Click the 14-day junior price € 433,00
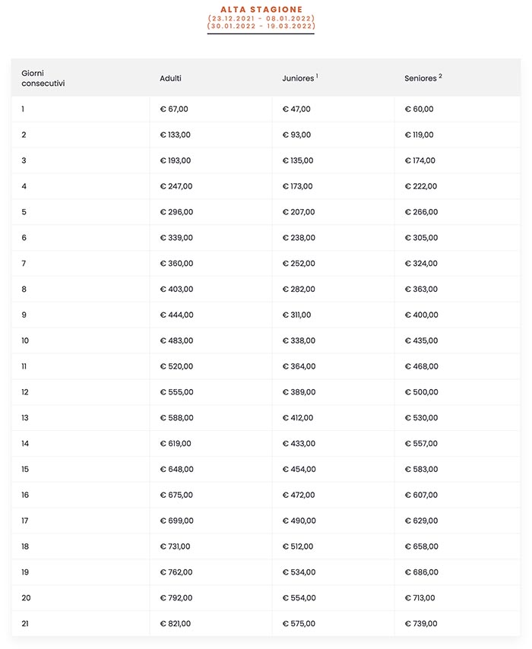The image size is (532, 649). click(299, 444)
